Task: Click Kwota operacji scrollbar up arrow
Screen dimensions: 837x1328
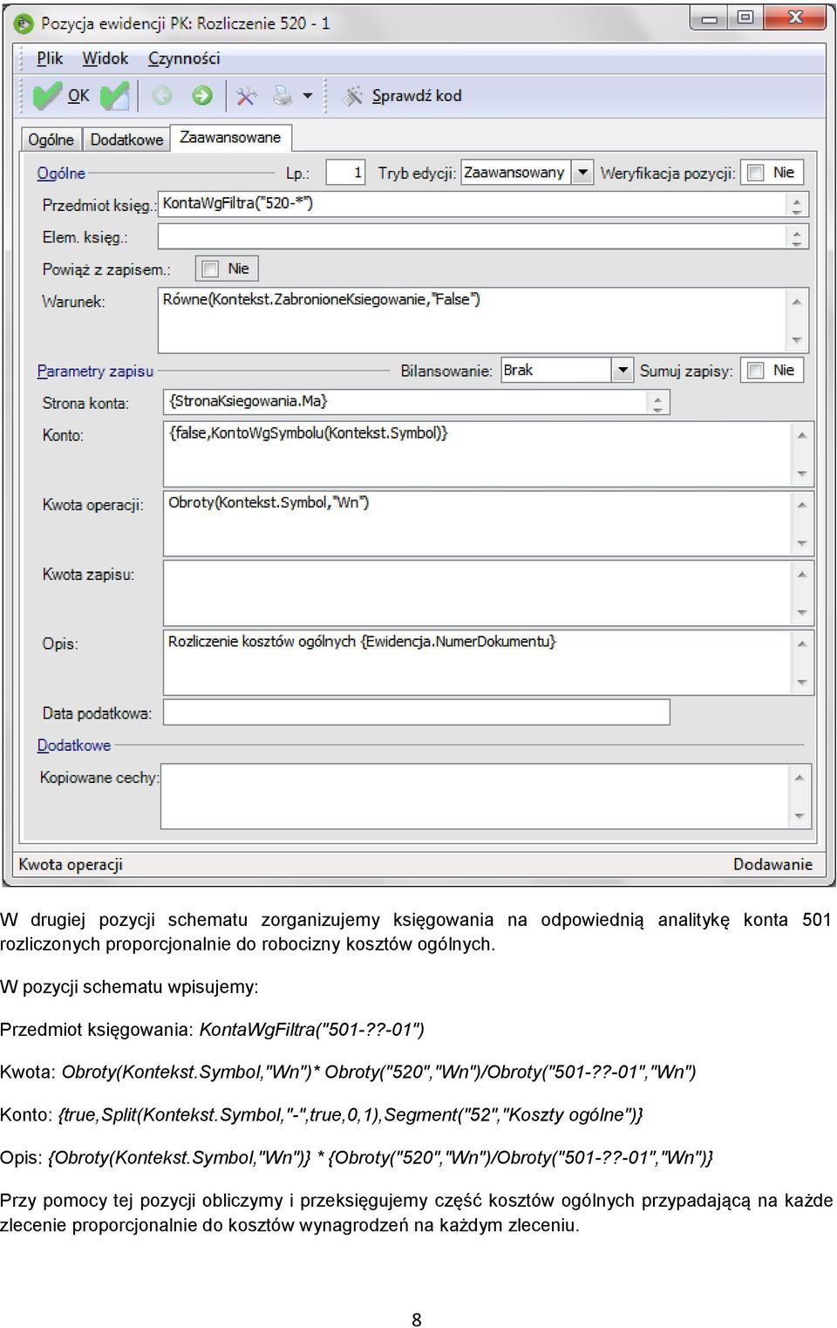Action: tap(801, 505)
